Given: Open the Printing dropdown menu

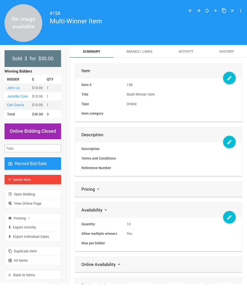Looking at the screenshot, I should [x=21, y=218].
